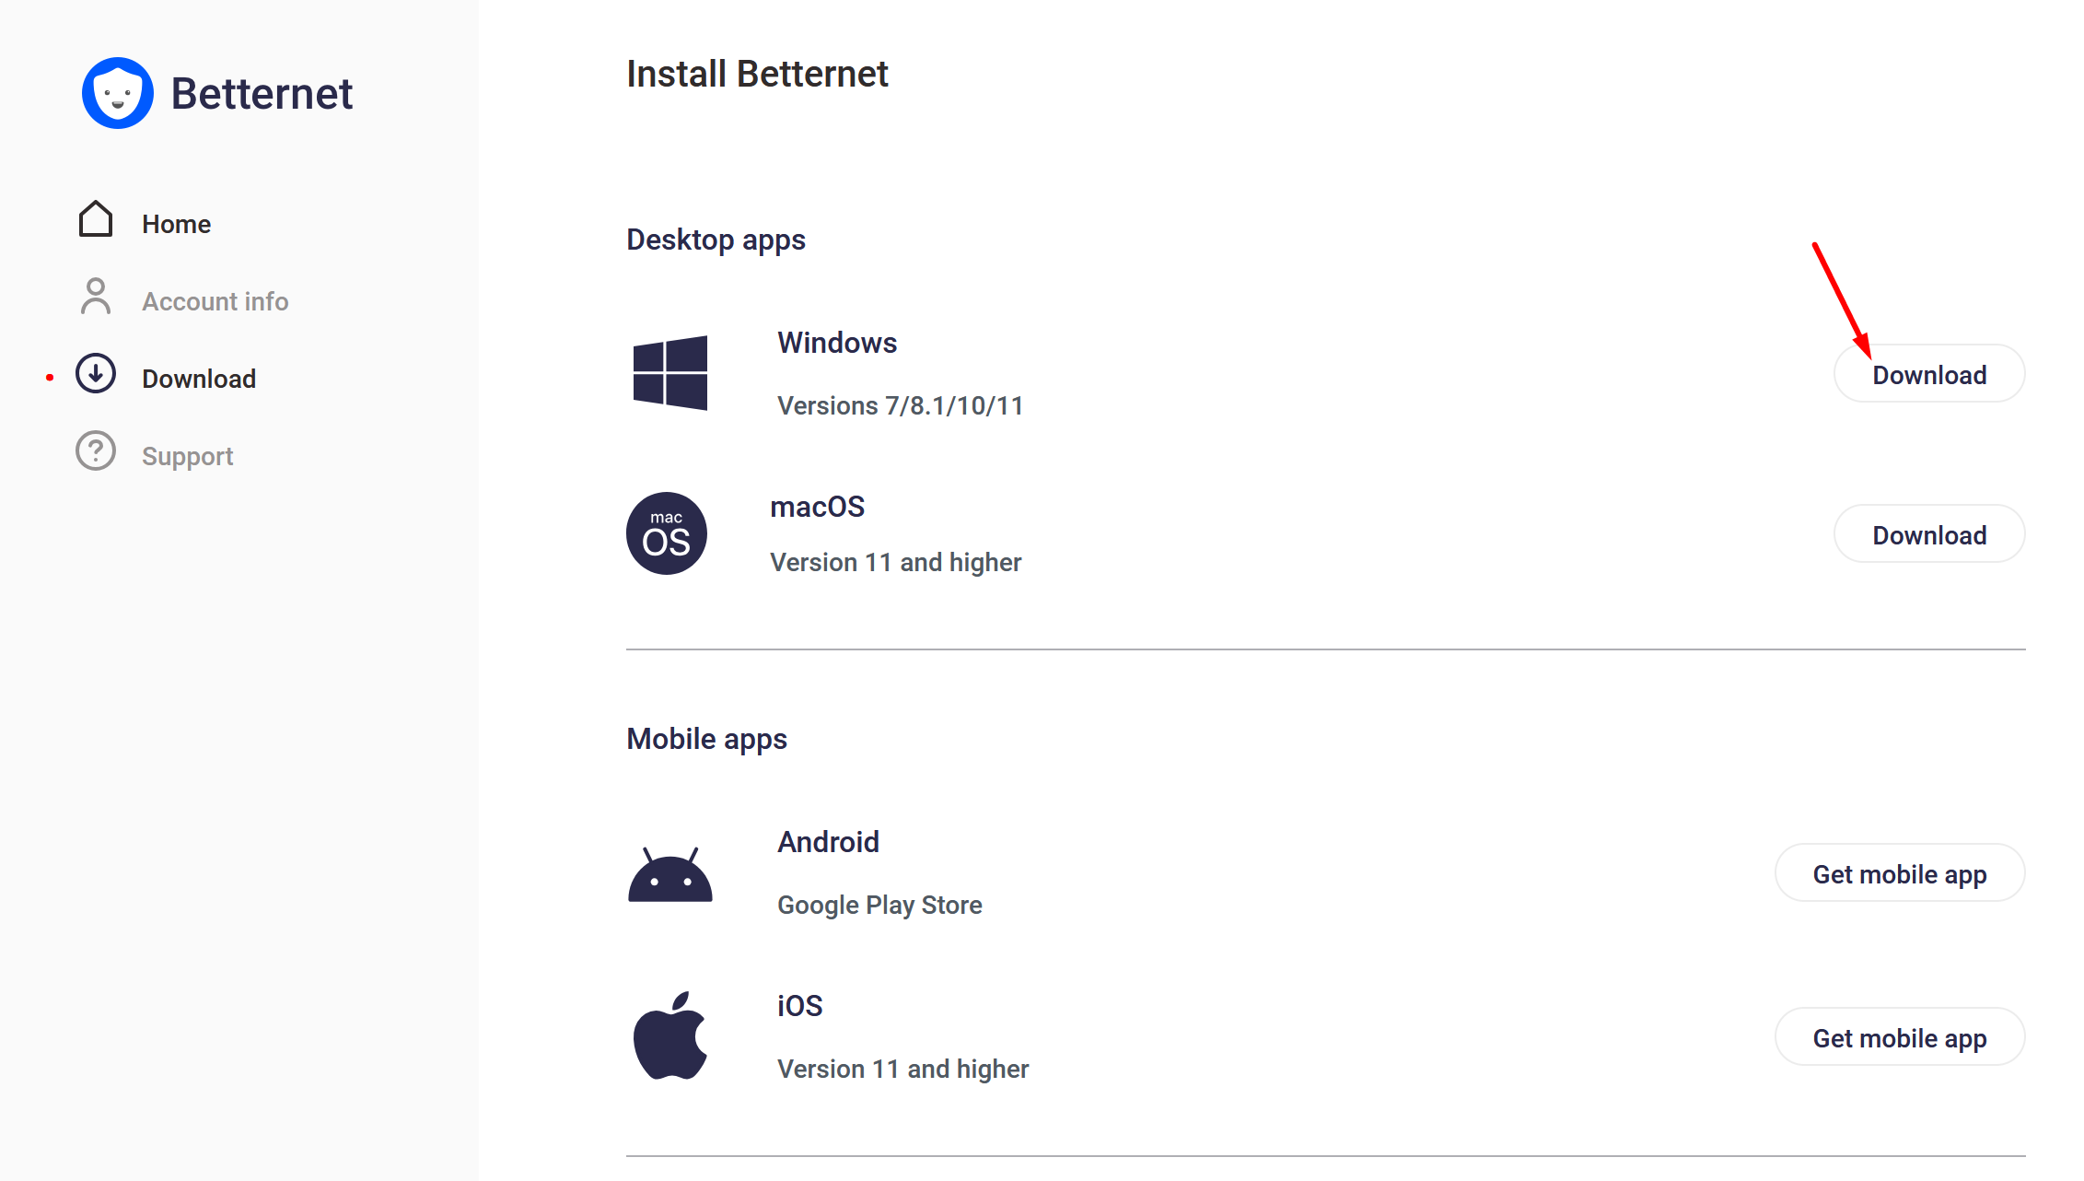Get mobile app for iOS
The image size is (2084, 1181).
1900,1037
